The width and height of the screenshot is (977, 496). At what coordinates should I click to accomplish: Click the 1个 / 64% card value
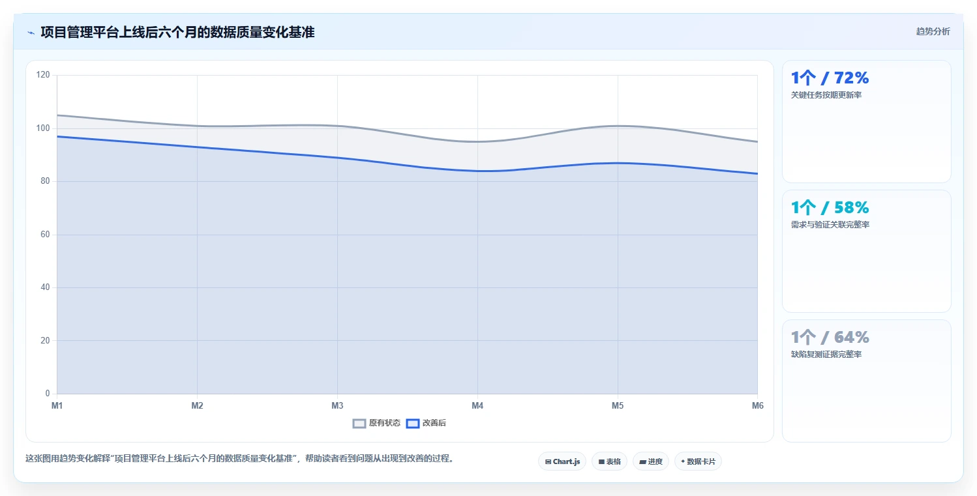coord(830,338)
